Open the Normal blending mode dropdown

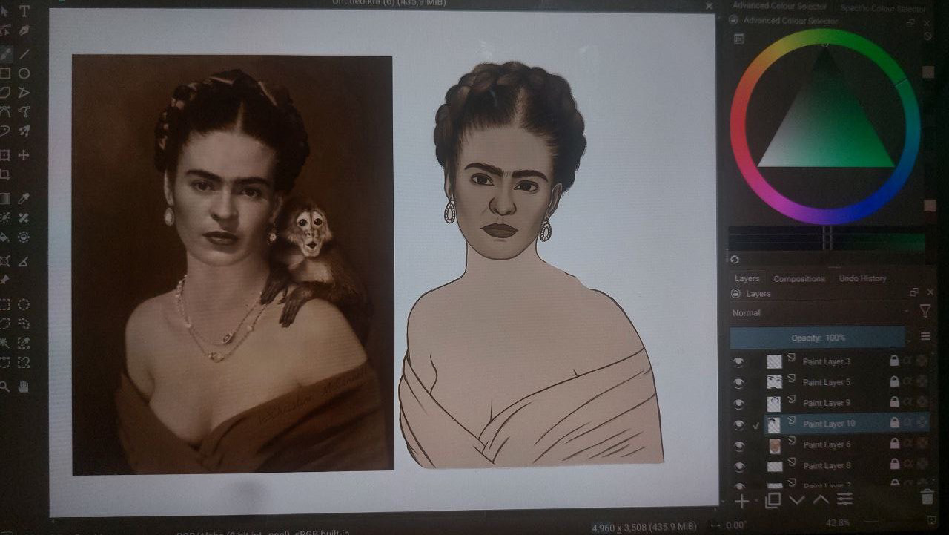tap(821, 313)
